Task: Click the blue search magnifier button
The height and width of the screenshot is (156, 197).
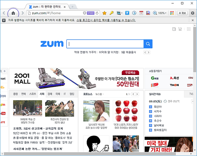Action: click(148, 44)
